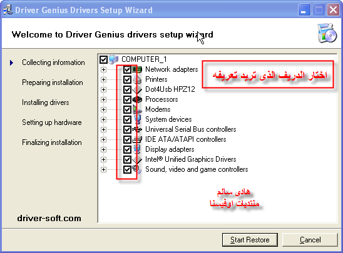Expand the Printers tree node
This screenshot has height=253, width=343.
103,80
